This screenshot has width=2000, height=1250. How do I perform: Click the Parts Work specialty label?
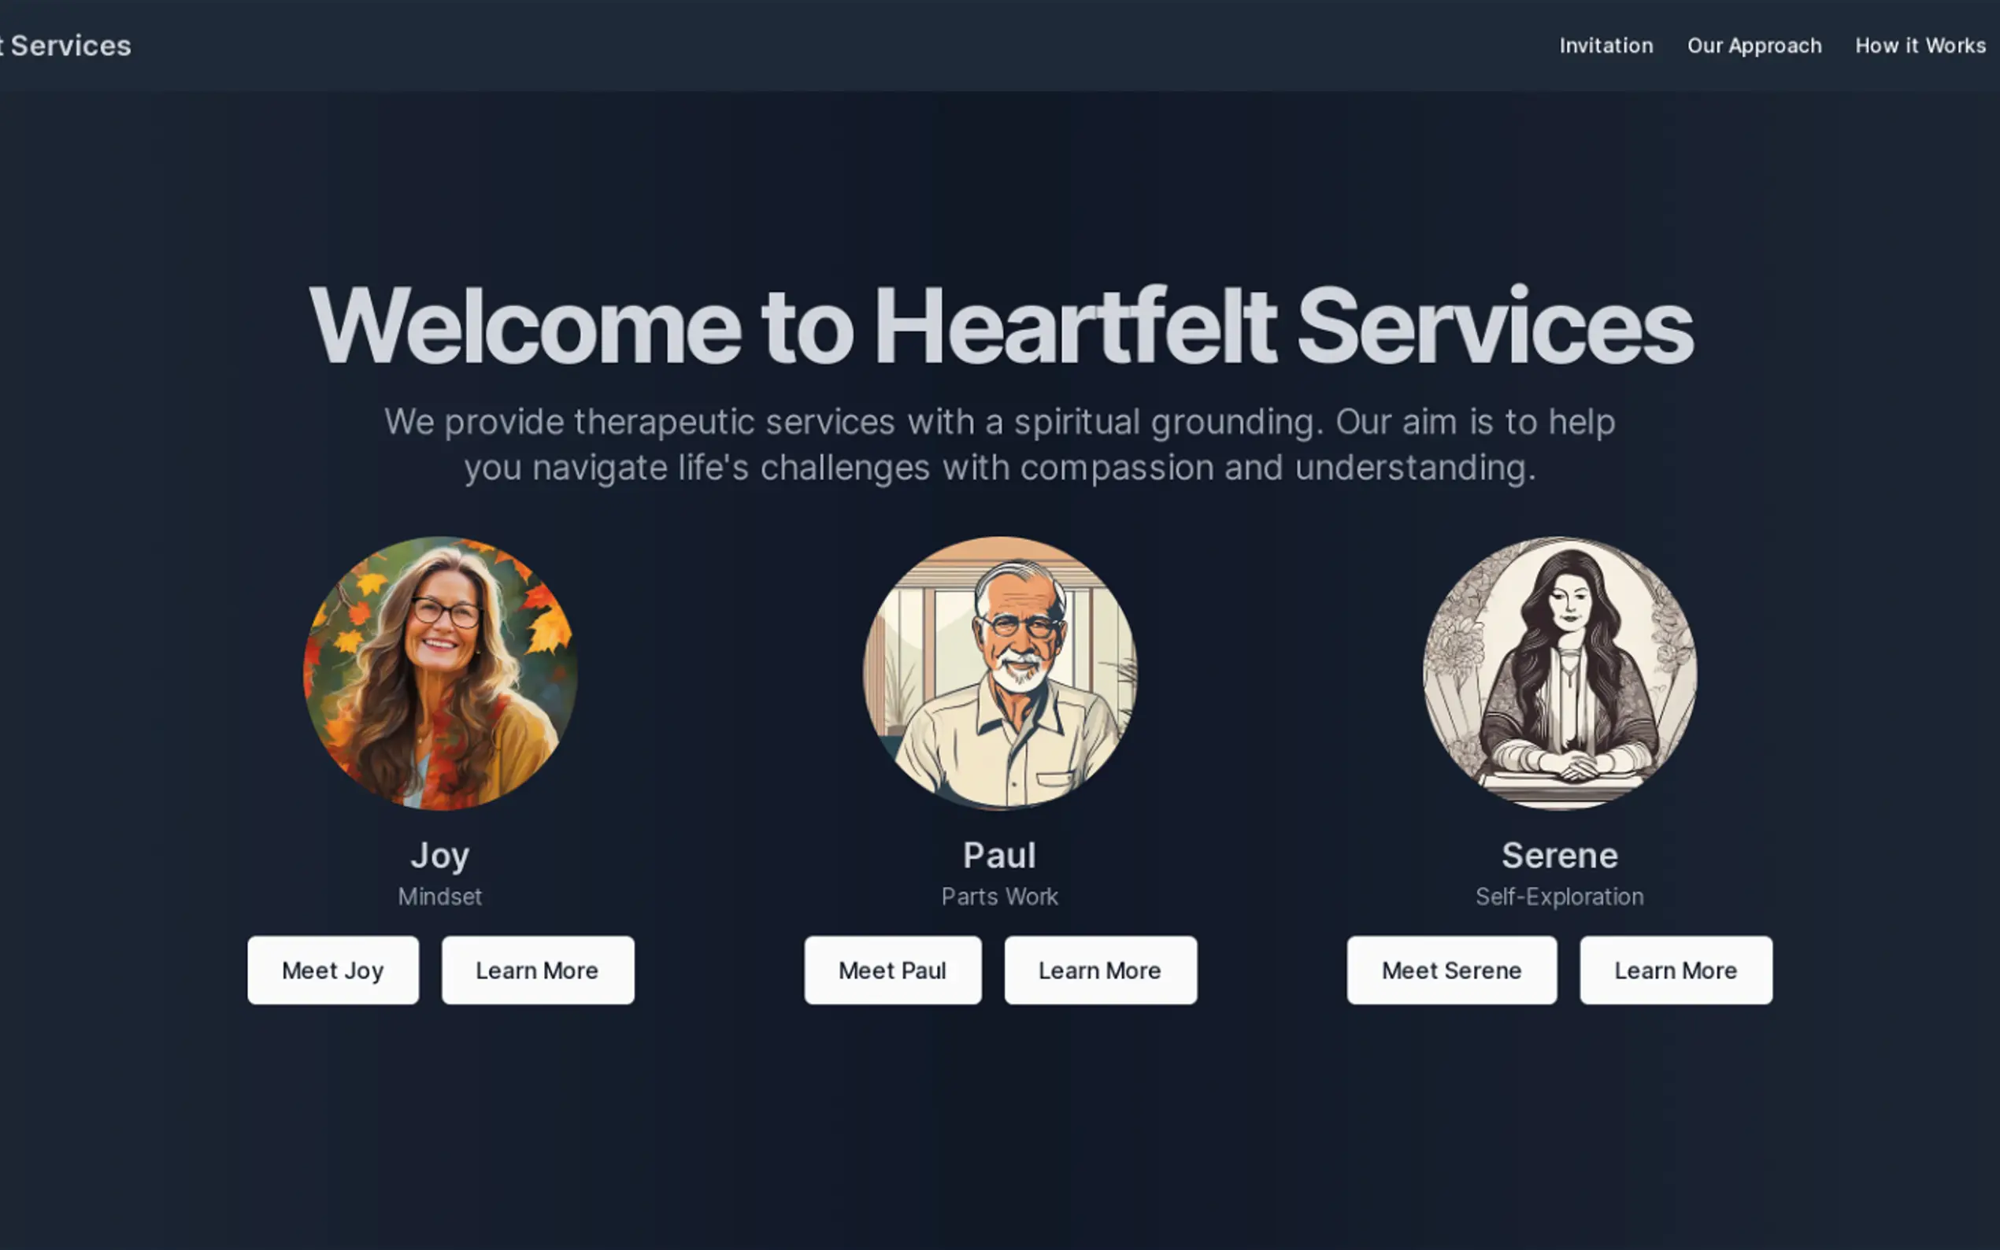(999, 896)
